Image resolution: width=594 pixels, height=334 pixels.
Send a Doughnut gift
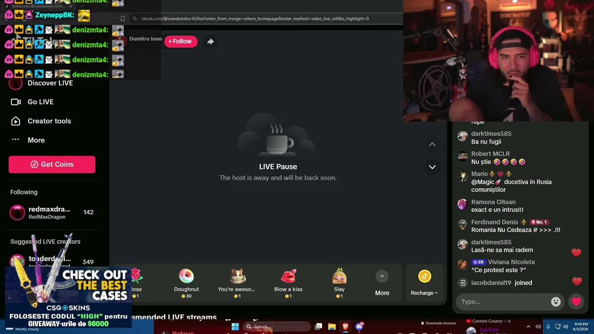(x=187, y=283)
